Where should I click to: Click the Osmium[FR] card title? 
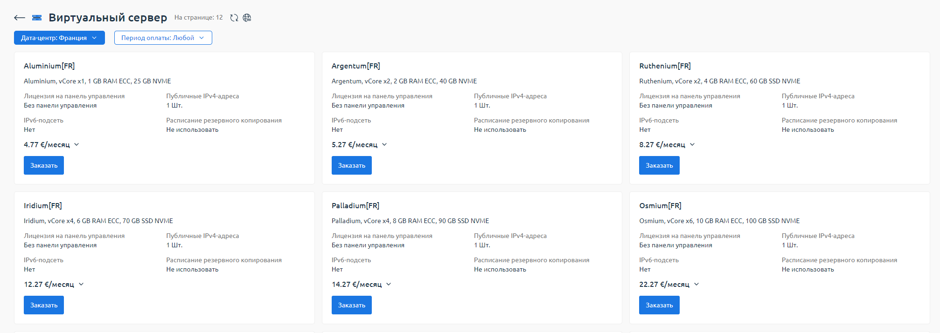(660, 206)
